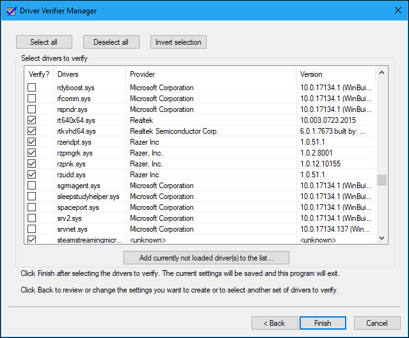Screen dimensions: 409x338
Task: Sort by the Drivers column header
Action: tap(90, 74)
